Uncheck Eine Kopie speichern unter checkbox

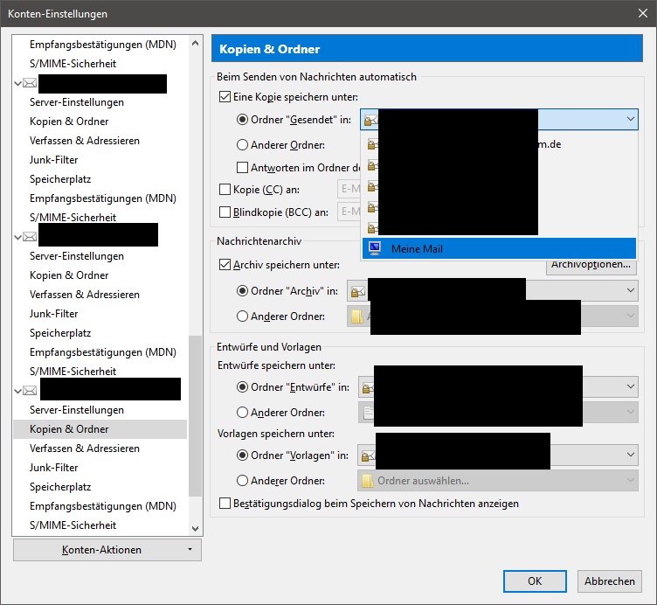(225, 97)
